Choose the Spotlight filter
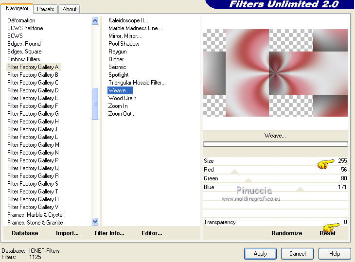Image resolution: width=355 pixels, height=262 pixels. [x=118, y=75]
